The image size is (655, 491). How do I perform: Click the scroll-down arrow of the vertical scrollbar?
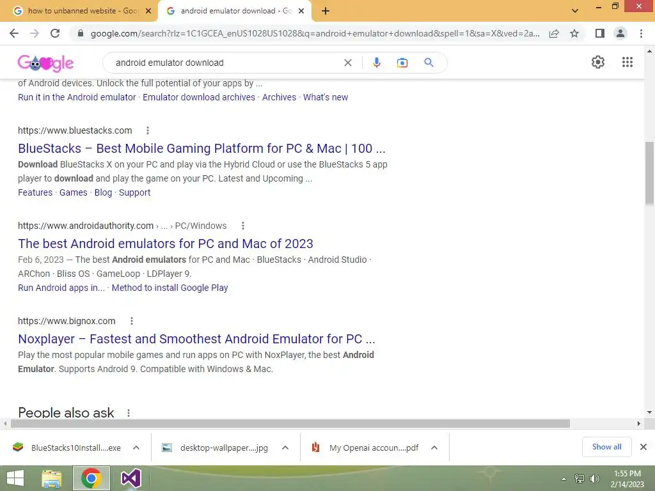[649, 412]
